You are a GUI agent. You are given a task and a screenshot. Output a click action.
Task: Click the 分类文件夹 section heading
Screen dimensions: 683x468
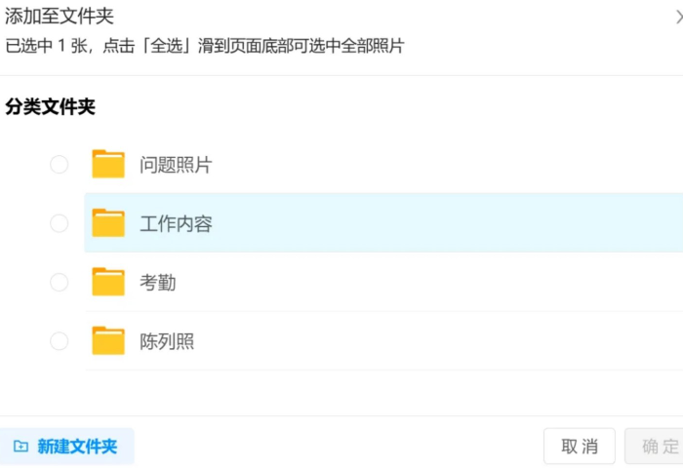[50, 106]
